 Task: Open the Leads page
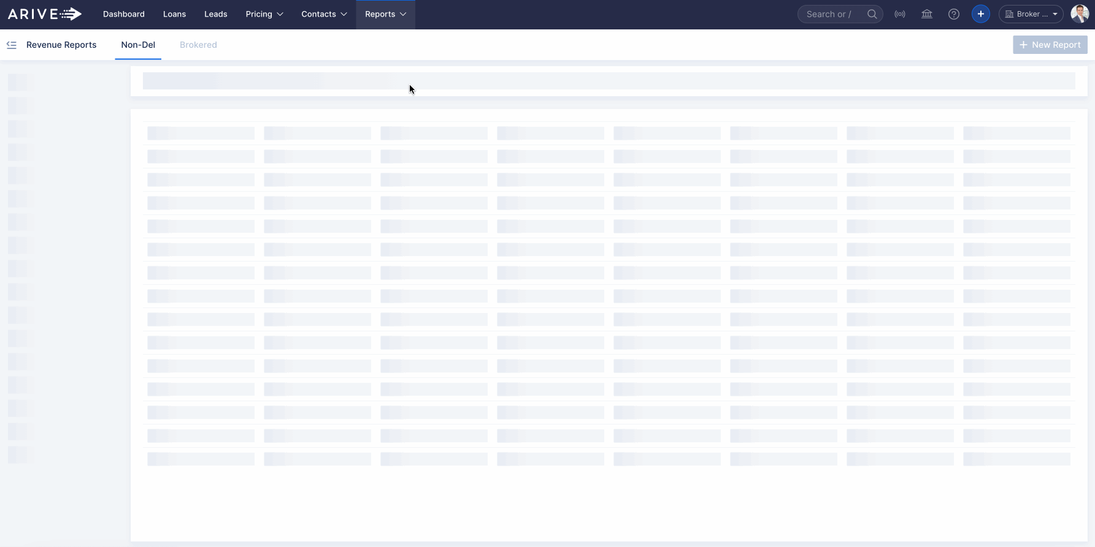click(x=216, y=14)
